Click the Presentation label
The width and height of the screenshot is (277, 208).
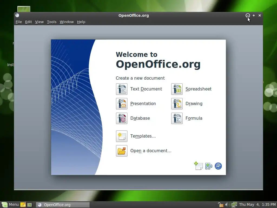[143, 104]
